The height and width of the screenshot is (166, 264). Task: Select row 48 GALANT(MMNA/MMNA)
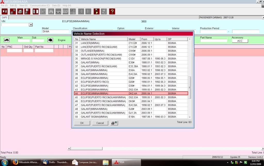pos(131,109)
